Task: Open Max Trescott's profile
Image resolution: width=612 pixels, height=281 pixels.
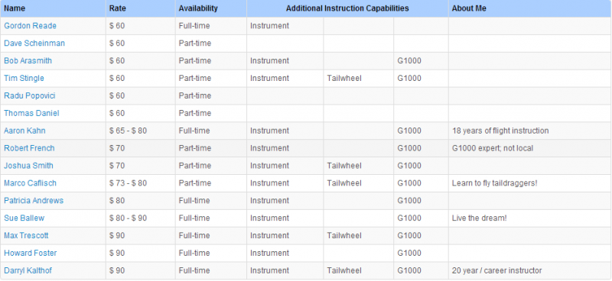Action: point(26,236)
